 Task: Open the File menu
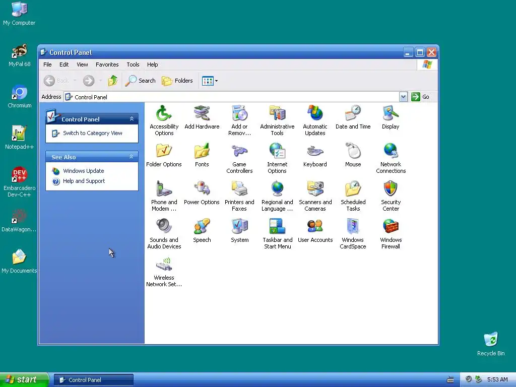click(x=47, y=64)
